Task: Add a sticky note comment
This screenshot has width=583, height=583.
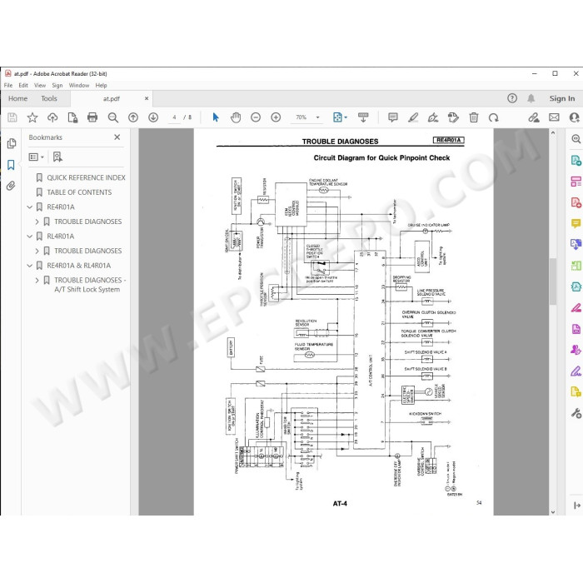Action: point(392,117)
